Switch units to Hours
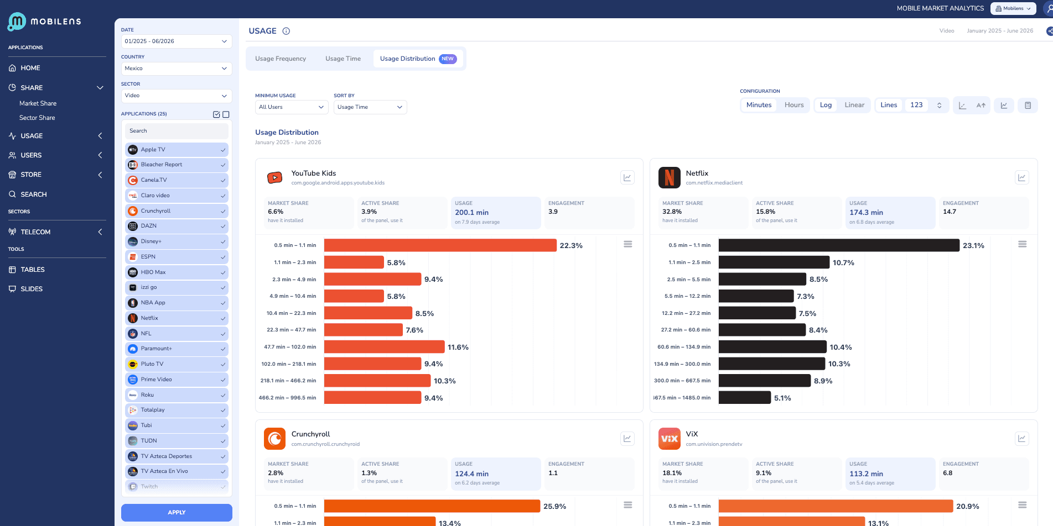Viewport: 1053px width, 526px height. tap(794, 105)
